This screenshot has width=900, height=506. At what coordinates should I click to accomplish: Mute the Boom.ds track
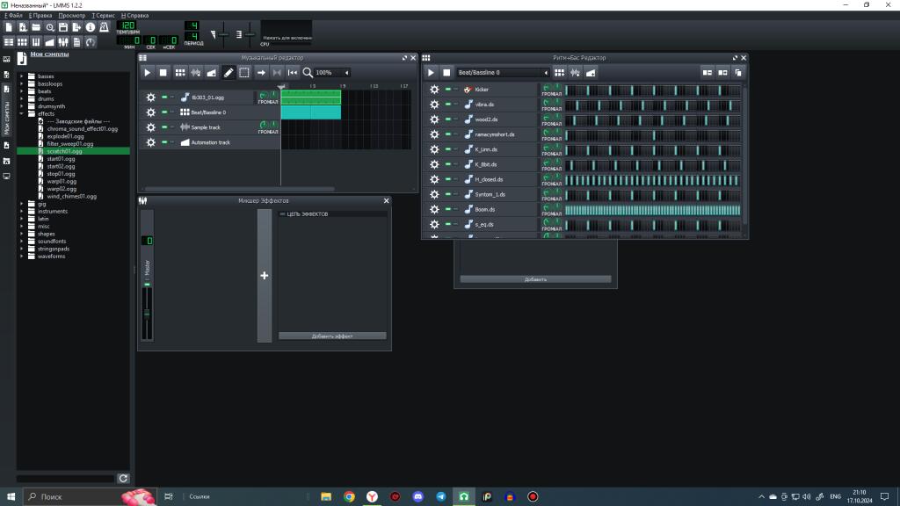point(448,209)
